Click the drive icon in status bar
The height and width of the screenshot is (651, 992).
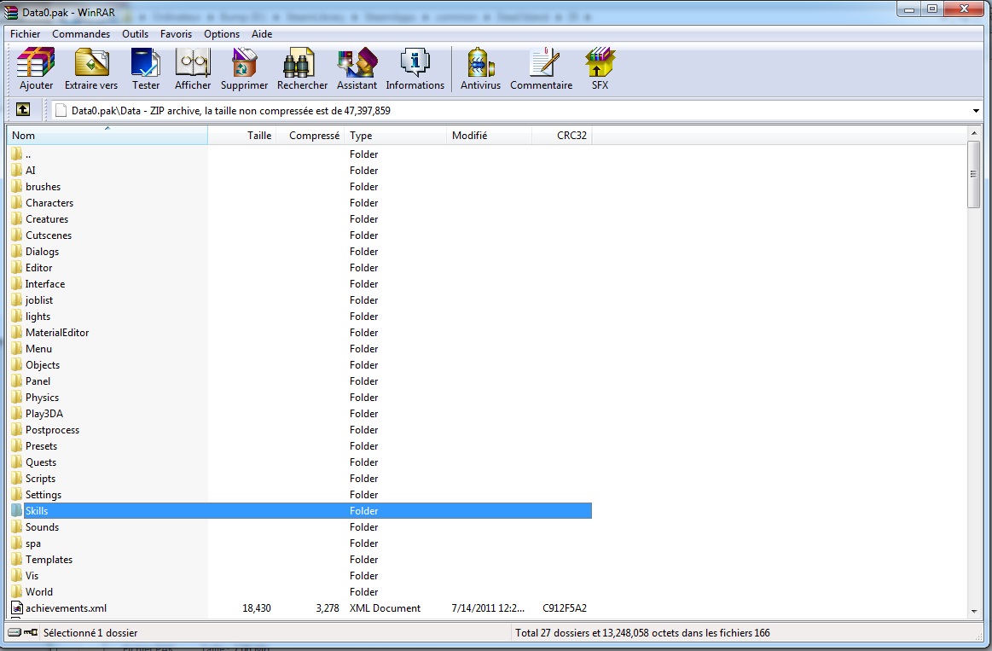click(15, 632)
